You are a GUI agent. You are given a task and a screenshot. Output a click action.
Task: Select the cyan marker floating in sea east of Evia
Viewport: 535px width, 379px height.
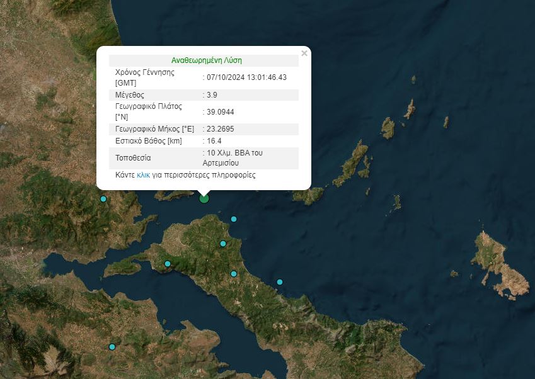(x=280, y=282)
